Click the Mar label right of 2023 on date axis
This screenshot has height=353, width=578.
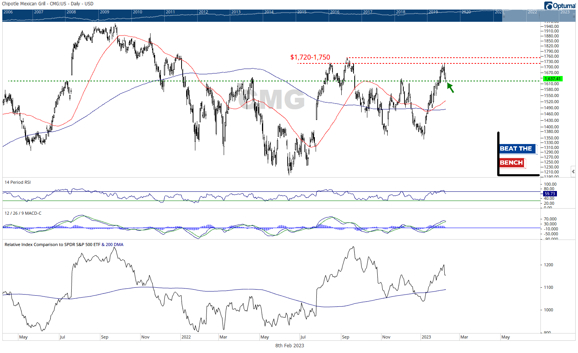tap(464, 337)
